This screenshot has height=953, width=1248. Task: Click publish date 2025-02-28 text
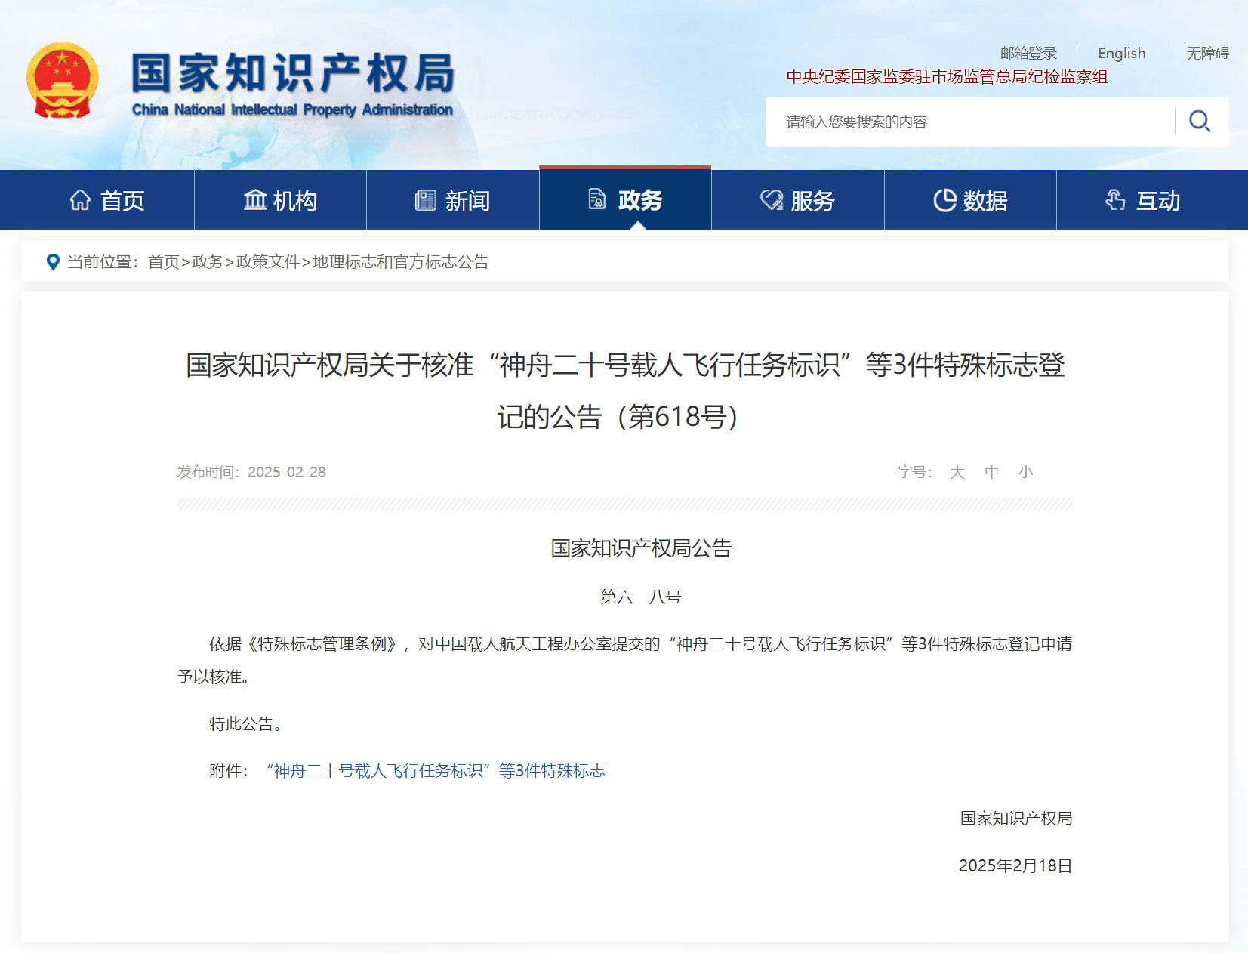287,472
